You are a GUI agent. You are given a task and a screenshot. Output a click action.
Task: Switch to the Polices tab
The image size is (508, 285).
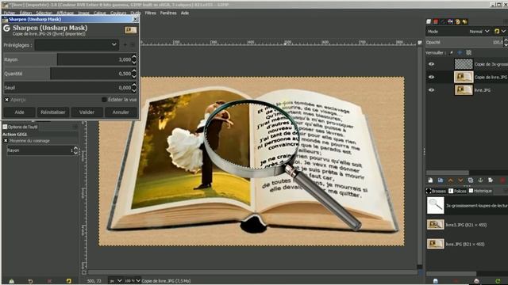coord(457,191)
